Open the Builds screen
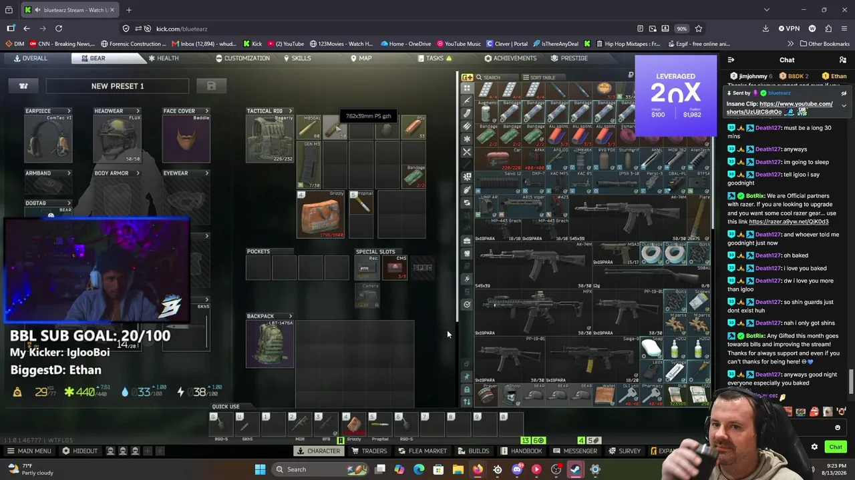 tap(474, 451)
